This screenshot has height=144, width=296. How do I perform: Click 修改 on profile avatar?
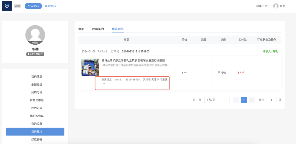pyautogui.click(x=35, y=43)
